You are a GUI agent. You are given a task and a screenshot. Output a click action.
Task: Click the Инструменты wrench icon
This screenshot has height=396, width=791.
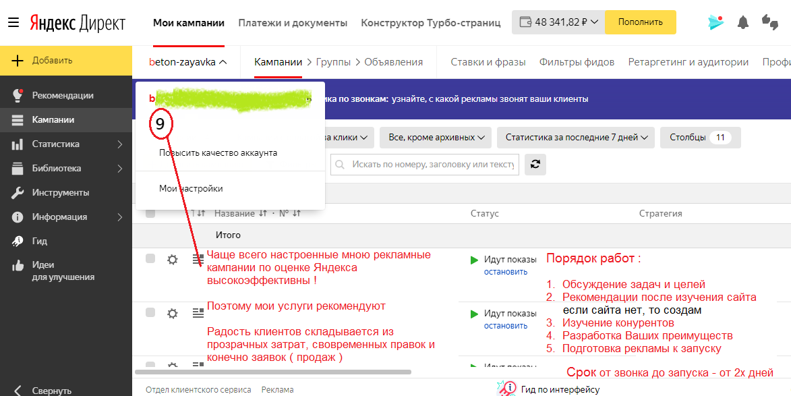(x=18, y=193)
